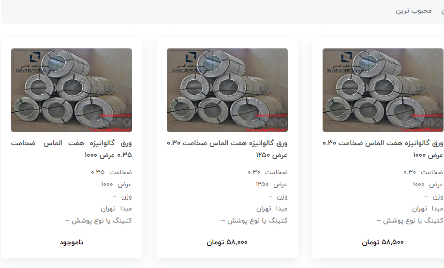Open title link ورق گالوانیزه ضخامت 0.35 عرض 1000
Image resolution: width=444 pixels, height=268 pixels.
72,149
